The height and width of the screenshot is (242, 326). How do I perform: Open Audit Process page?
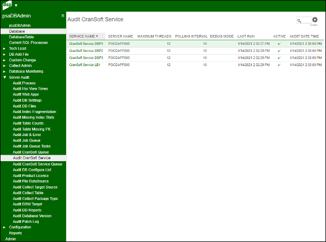click(24, 83)
